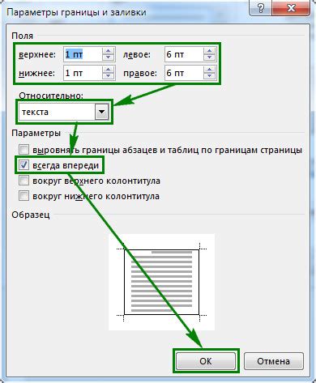Image resolution: width=316 pixels, height=383 pixels.
Task: Click the OK button
Action: pos(206,361)
